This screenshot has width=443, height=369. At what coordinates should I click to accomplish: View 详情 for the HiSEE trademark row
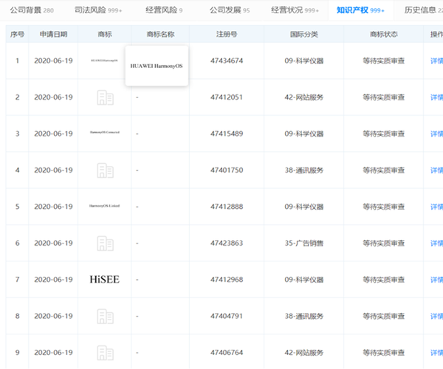coord(436,280)
